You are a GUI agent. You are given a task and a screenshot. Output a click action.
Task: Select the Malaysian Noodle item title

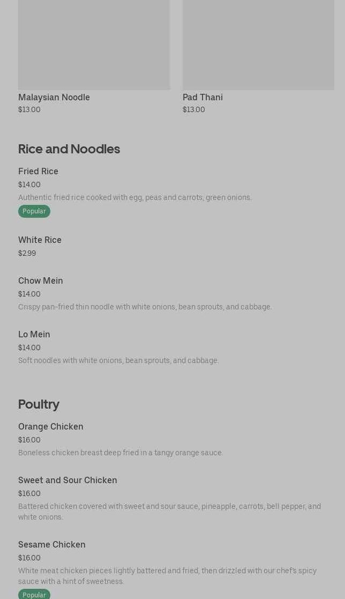click(x=54, y=97)
